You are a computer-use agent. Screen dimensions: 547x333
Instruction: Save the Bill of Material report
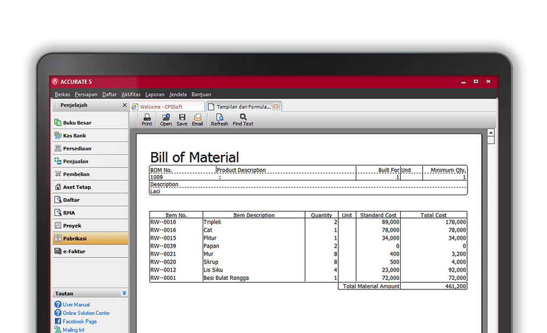tap(182, 119)
